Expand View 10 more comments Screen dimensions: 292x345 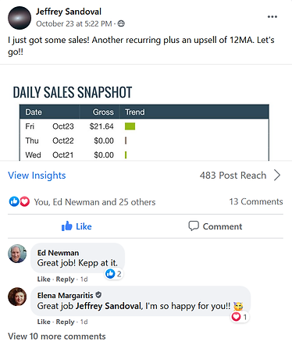click(x=57, y=336)
